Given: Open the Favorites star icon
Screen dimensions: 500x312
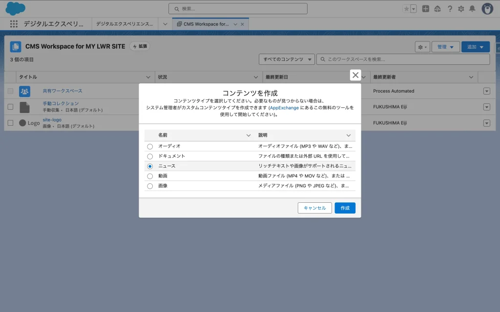Looking at the screenshot, I should click(406, 9).
